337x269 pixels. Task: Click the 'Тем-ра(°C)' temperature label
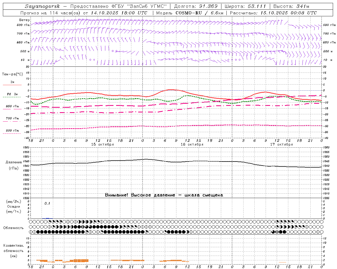point(12,74)
